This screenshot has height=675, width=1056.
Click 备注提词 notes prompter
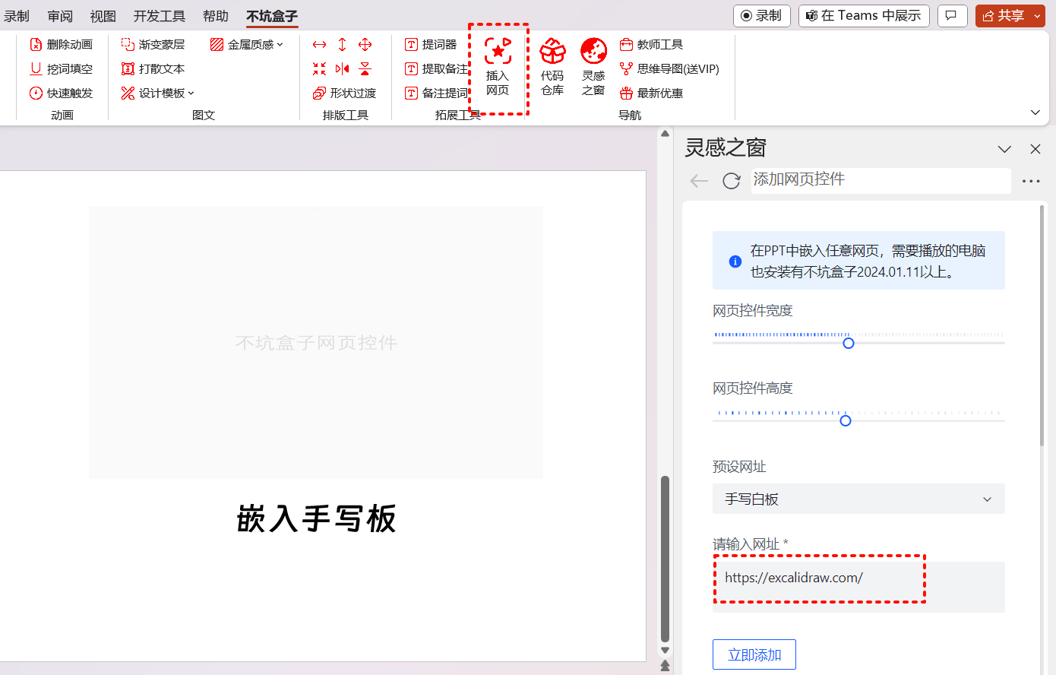pos(436,93)
